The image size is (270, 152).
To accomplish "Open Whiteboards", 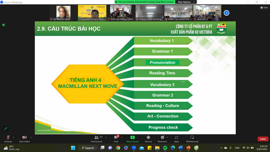I will coord(192,139).
